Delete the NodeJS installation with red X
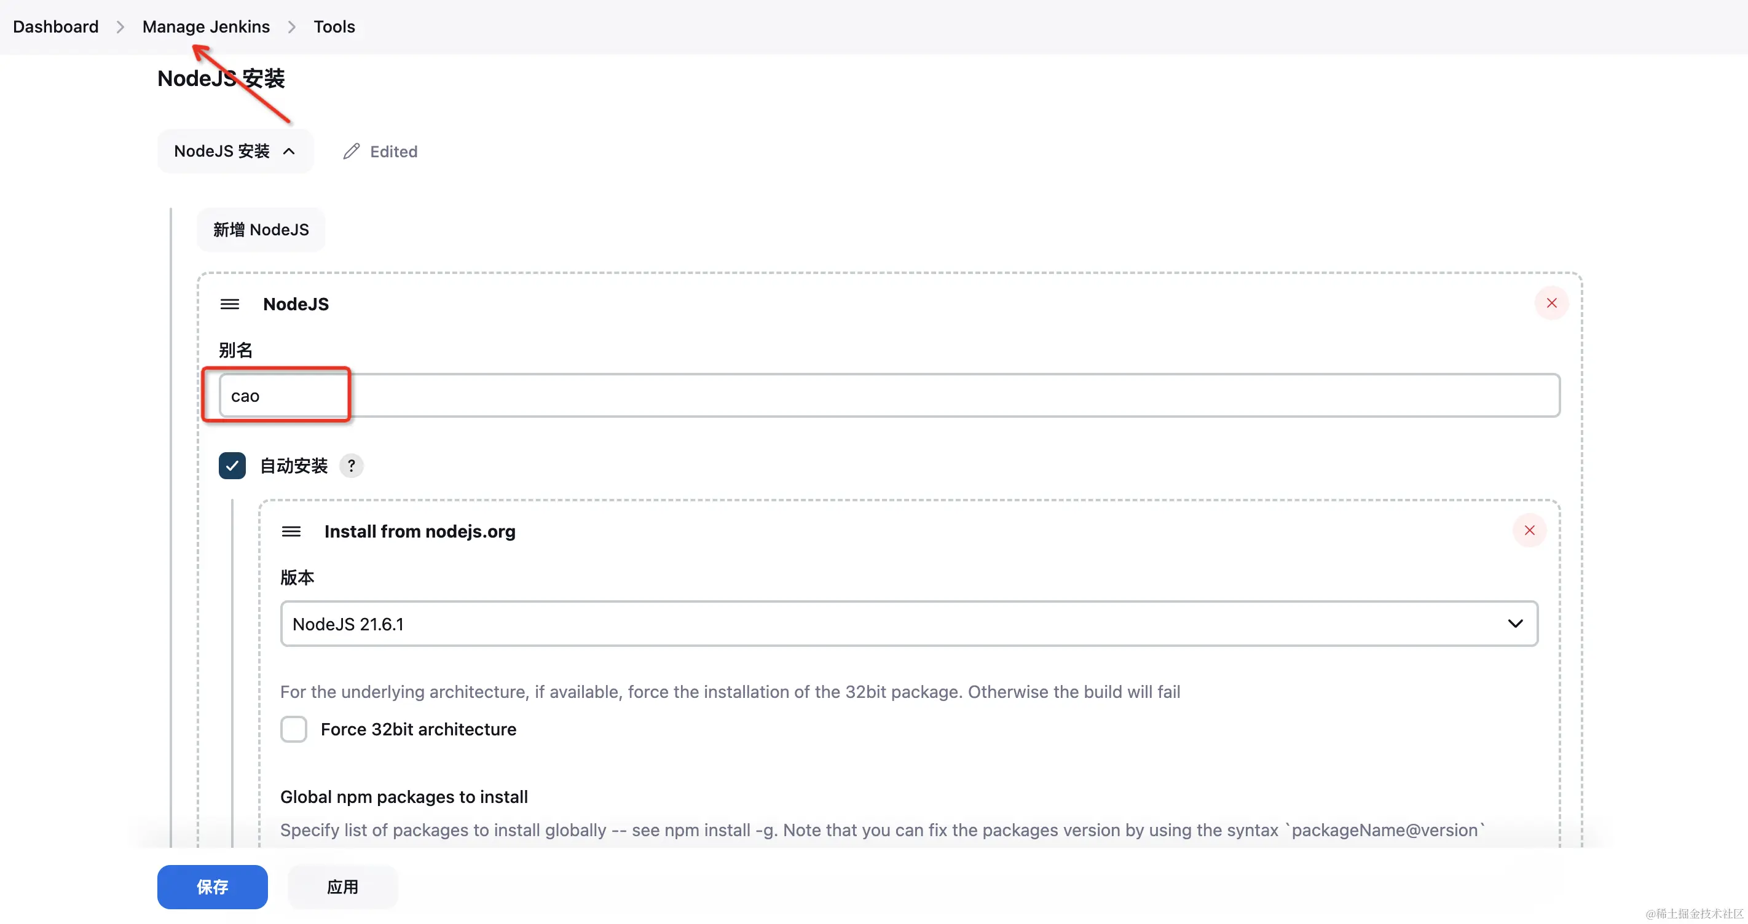Screen dimensions: 1748x924 click(x=1551, y=303)
